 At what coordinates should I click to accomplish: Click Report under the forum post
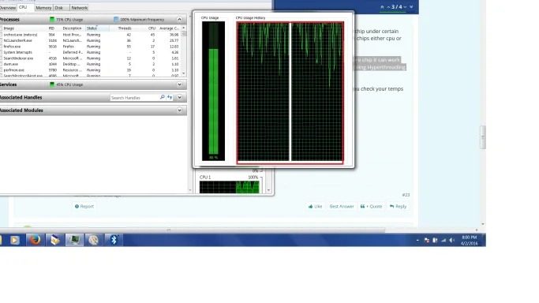(x=84, y=207)
